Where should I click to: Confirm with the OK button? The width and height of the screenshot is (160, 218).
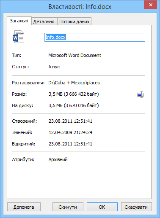click(102, 207)
